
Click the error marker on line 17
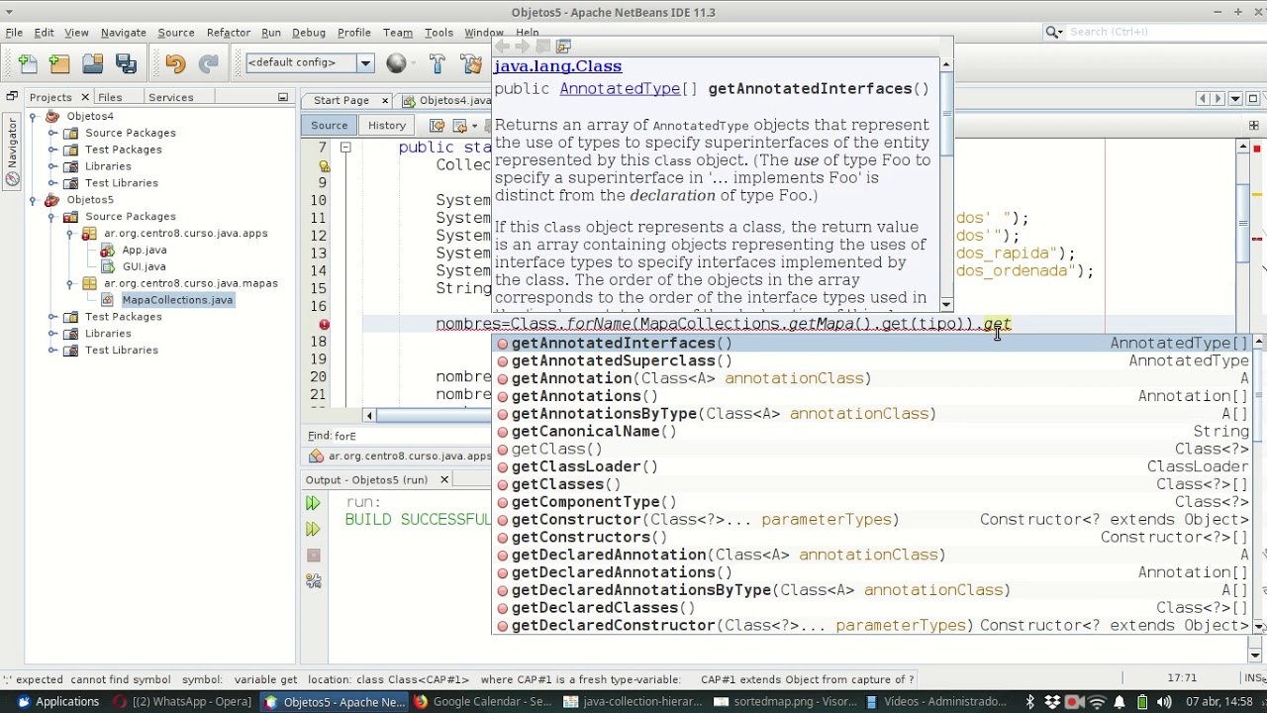324,324
